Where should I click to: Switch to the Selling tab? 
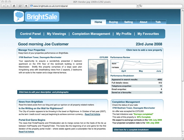[x=128, y=22]
